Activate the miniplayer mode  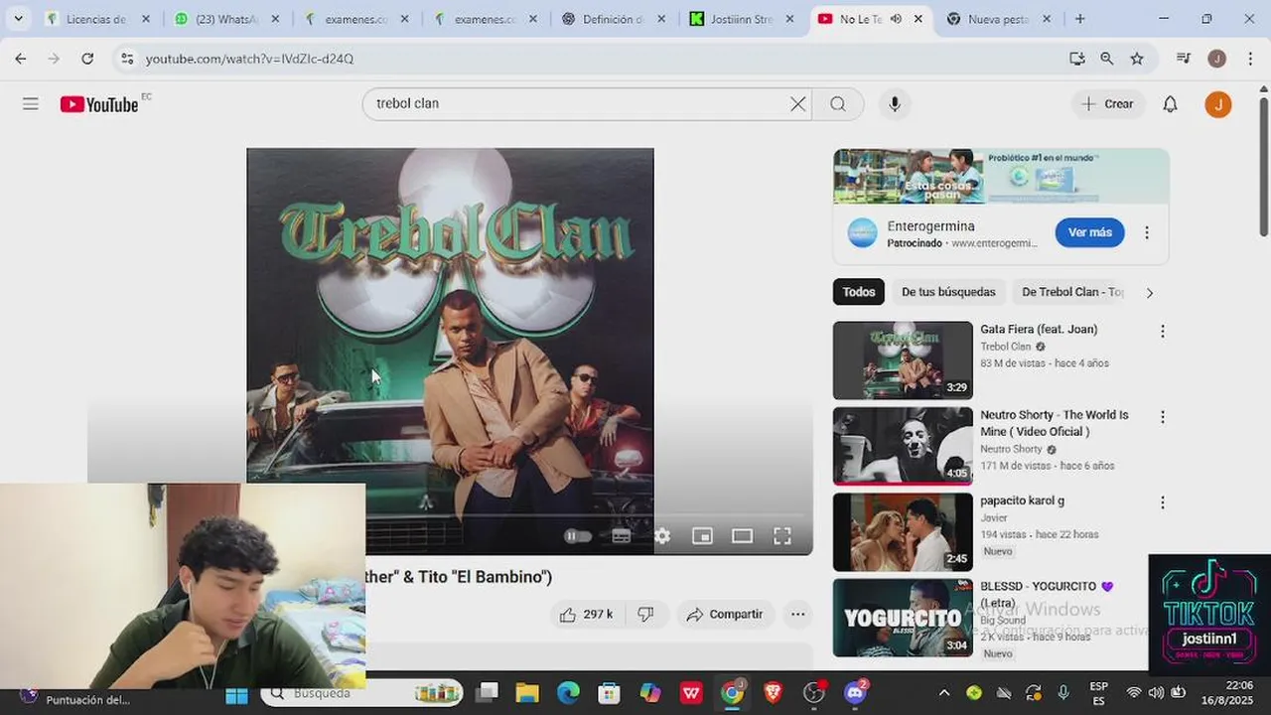[702, 536]
